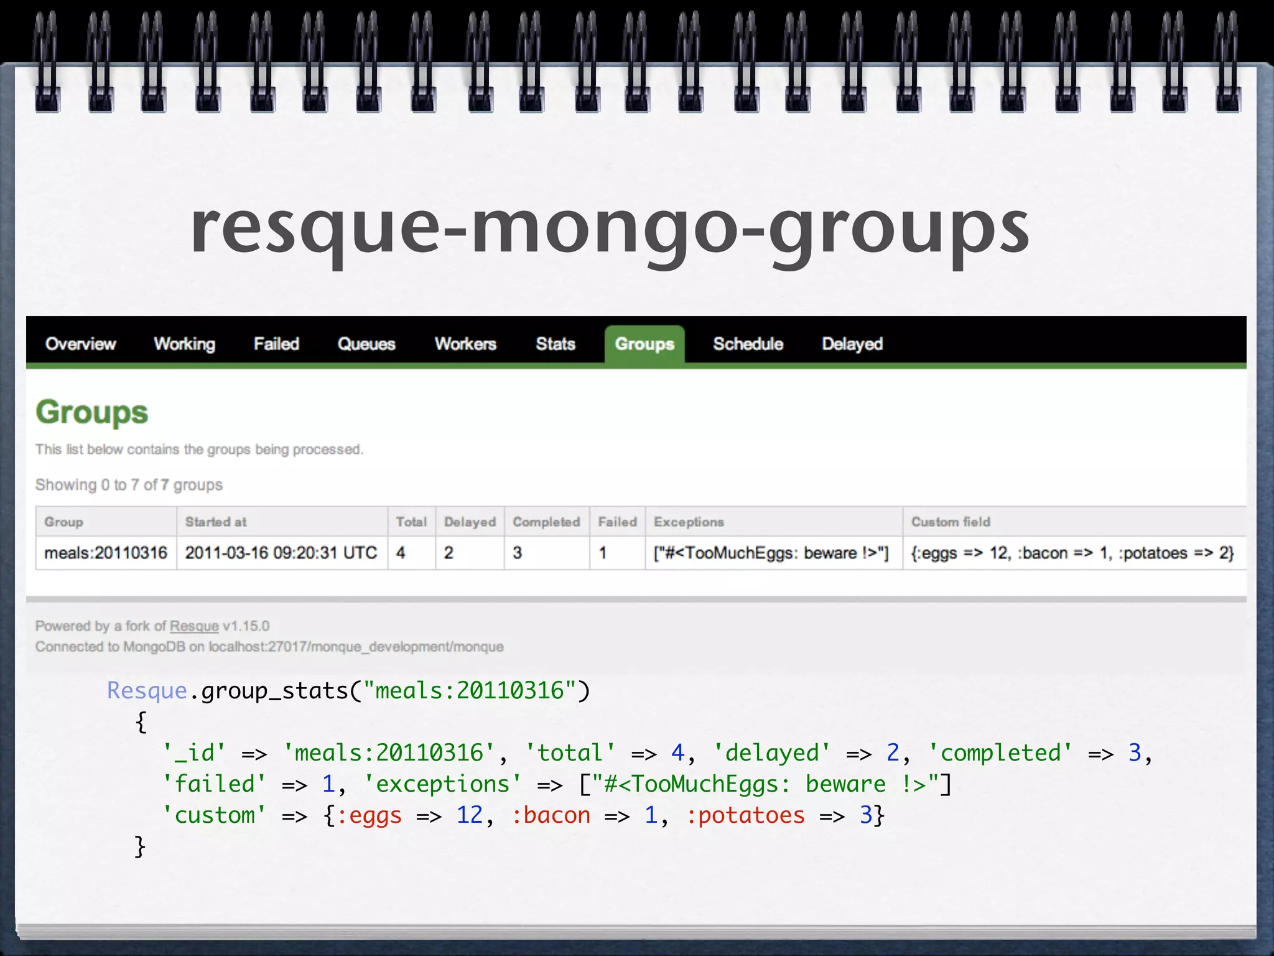Click the Delayed value 2 cell
The height and width of the screenshot is (956, 1274).
click(470, 553)
